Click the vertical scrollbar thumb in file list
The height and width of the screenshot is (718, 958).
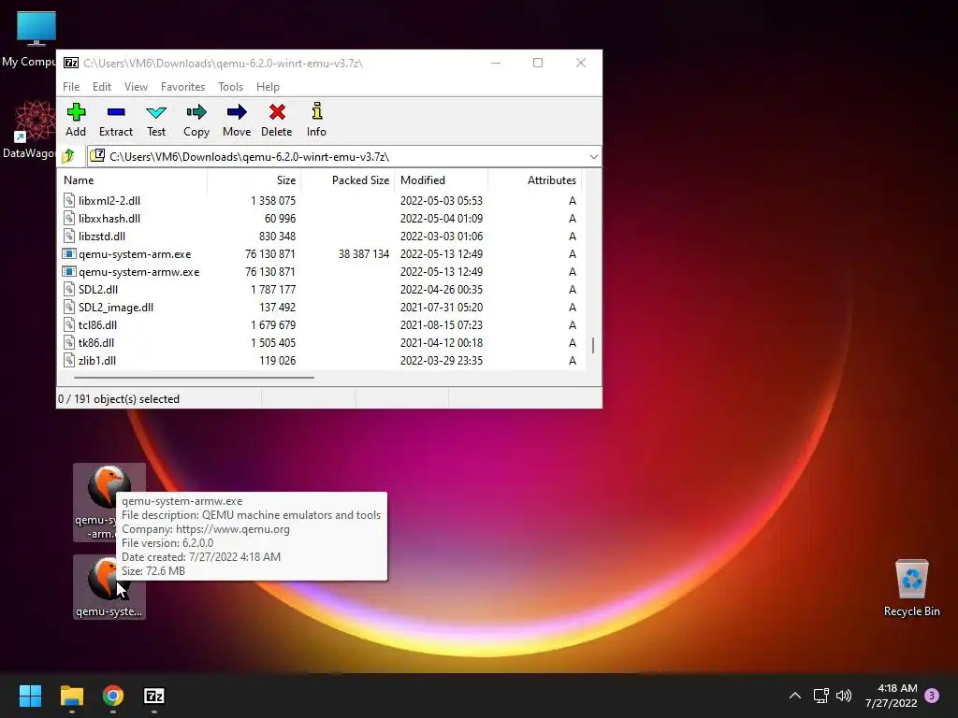pos(593,346)
